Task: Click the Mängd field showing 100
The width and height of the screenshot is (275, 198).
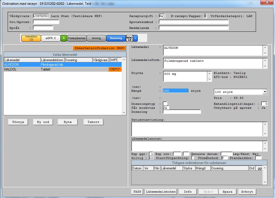Action: [176, 91]
